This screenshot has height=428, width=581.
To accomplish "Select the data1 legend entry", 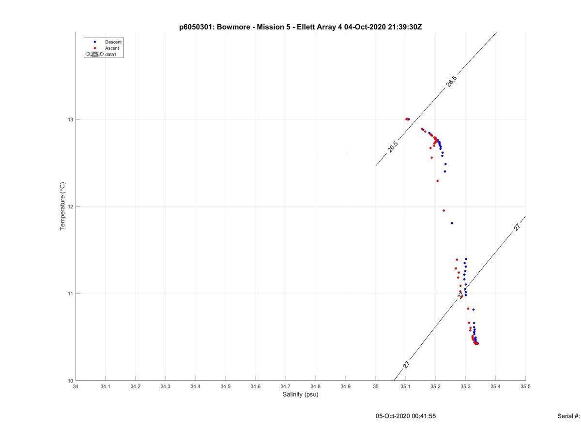I will [103, 55].
